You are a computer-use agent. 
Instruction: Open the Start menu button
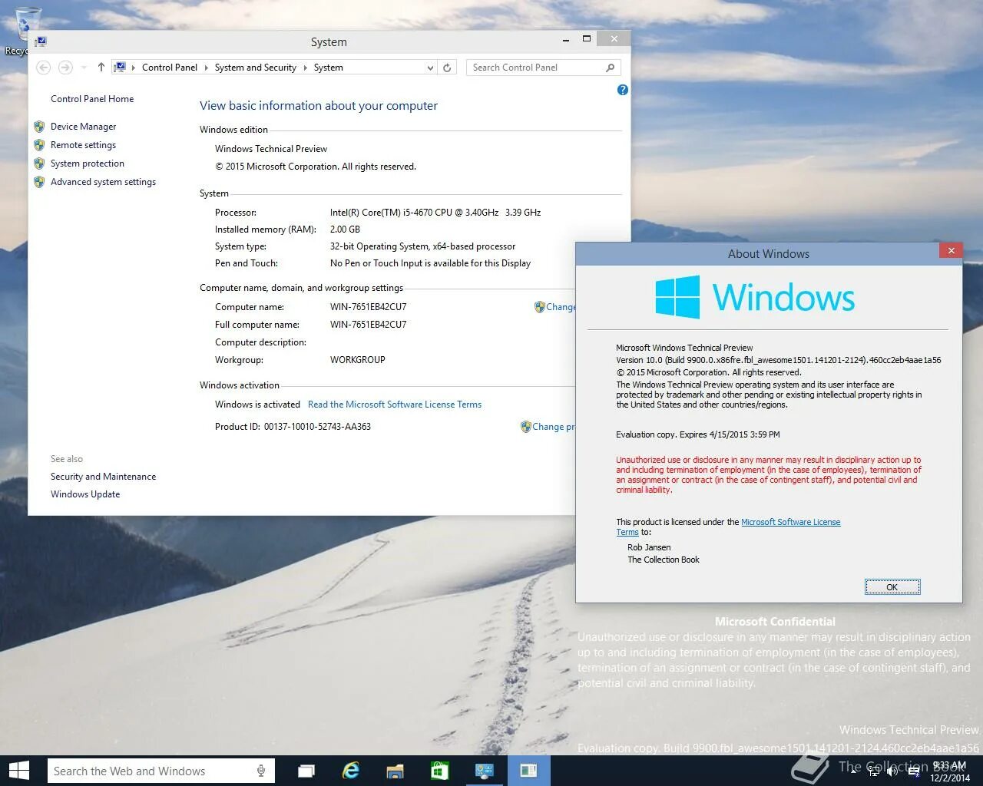click(x=19, y=771)
